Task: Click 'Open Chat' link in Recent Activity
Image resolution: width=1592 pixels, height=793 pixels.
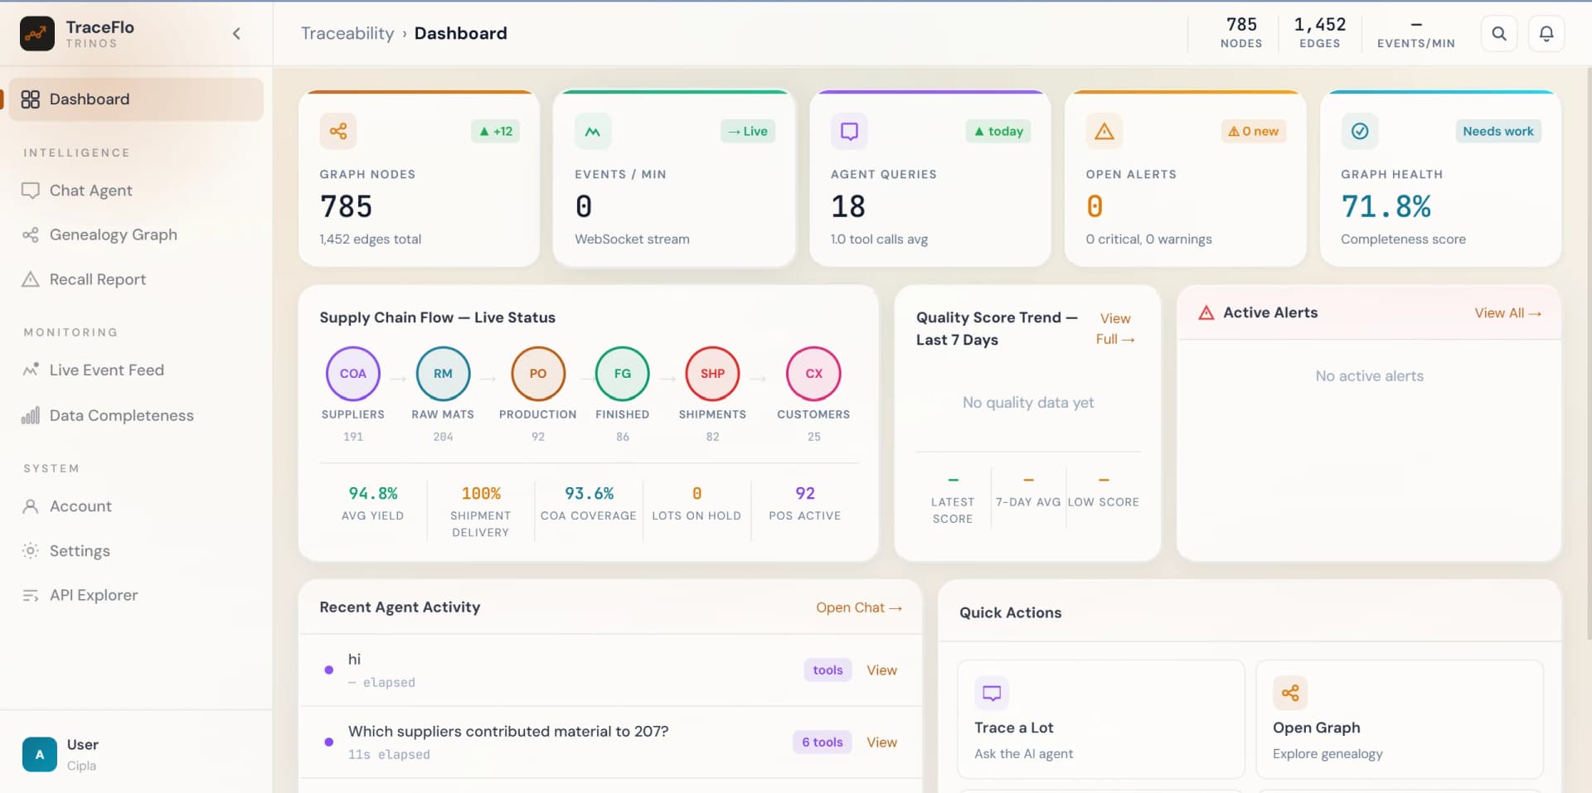Action: [x=859, y=607]
